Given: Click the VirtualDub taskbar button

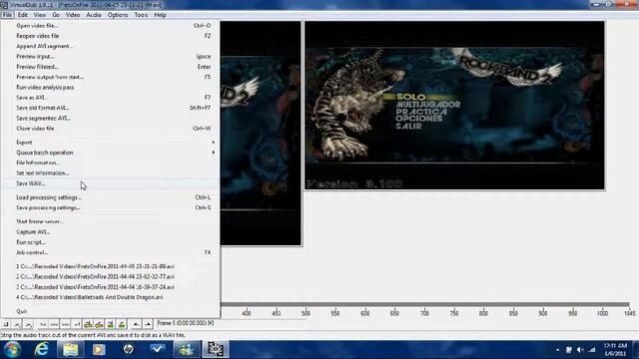Looking at the screenshot, I should point(216,350).
